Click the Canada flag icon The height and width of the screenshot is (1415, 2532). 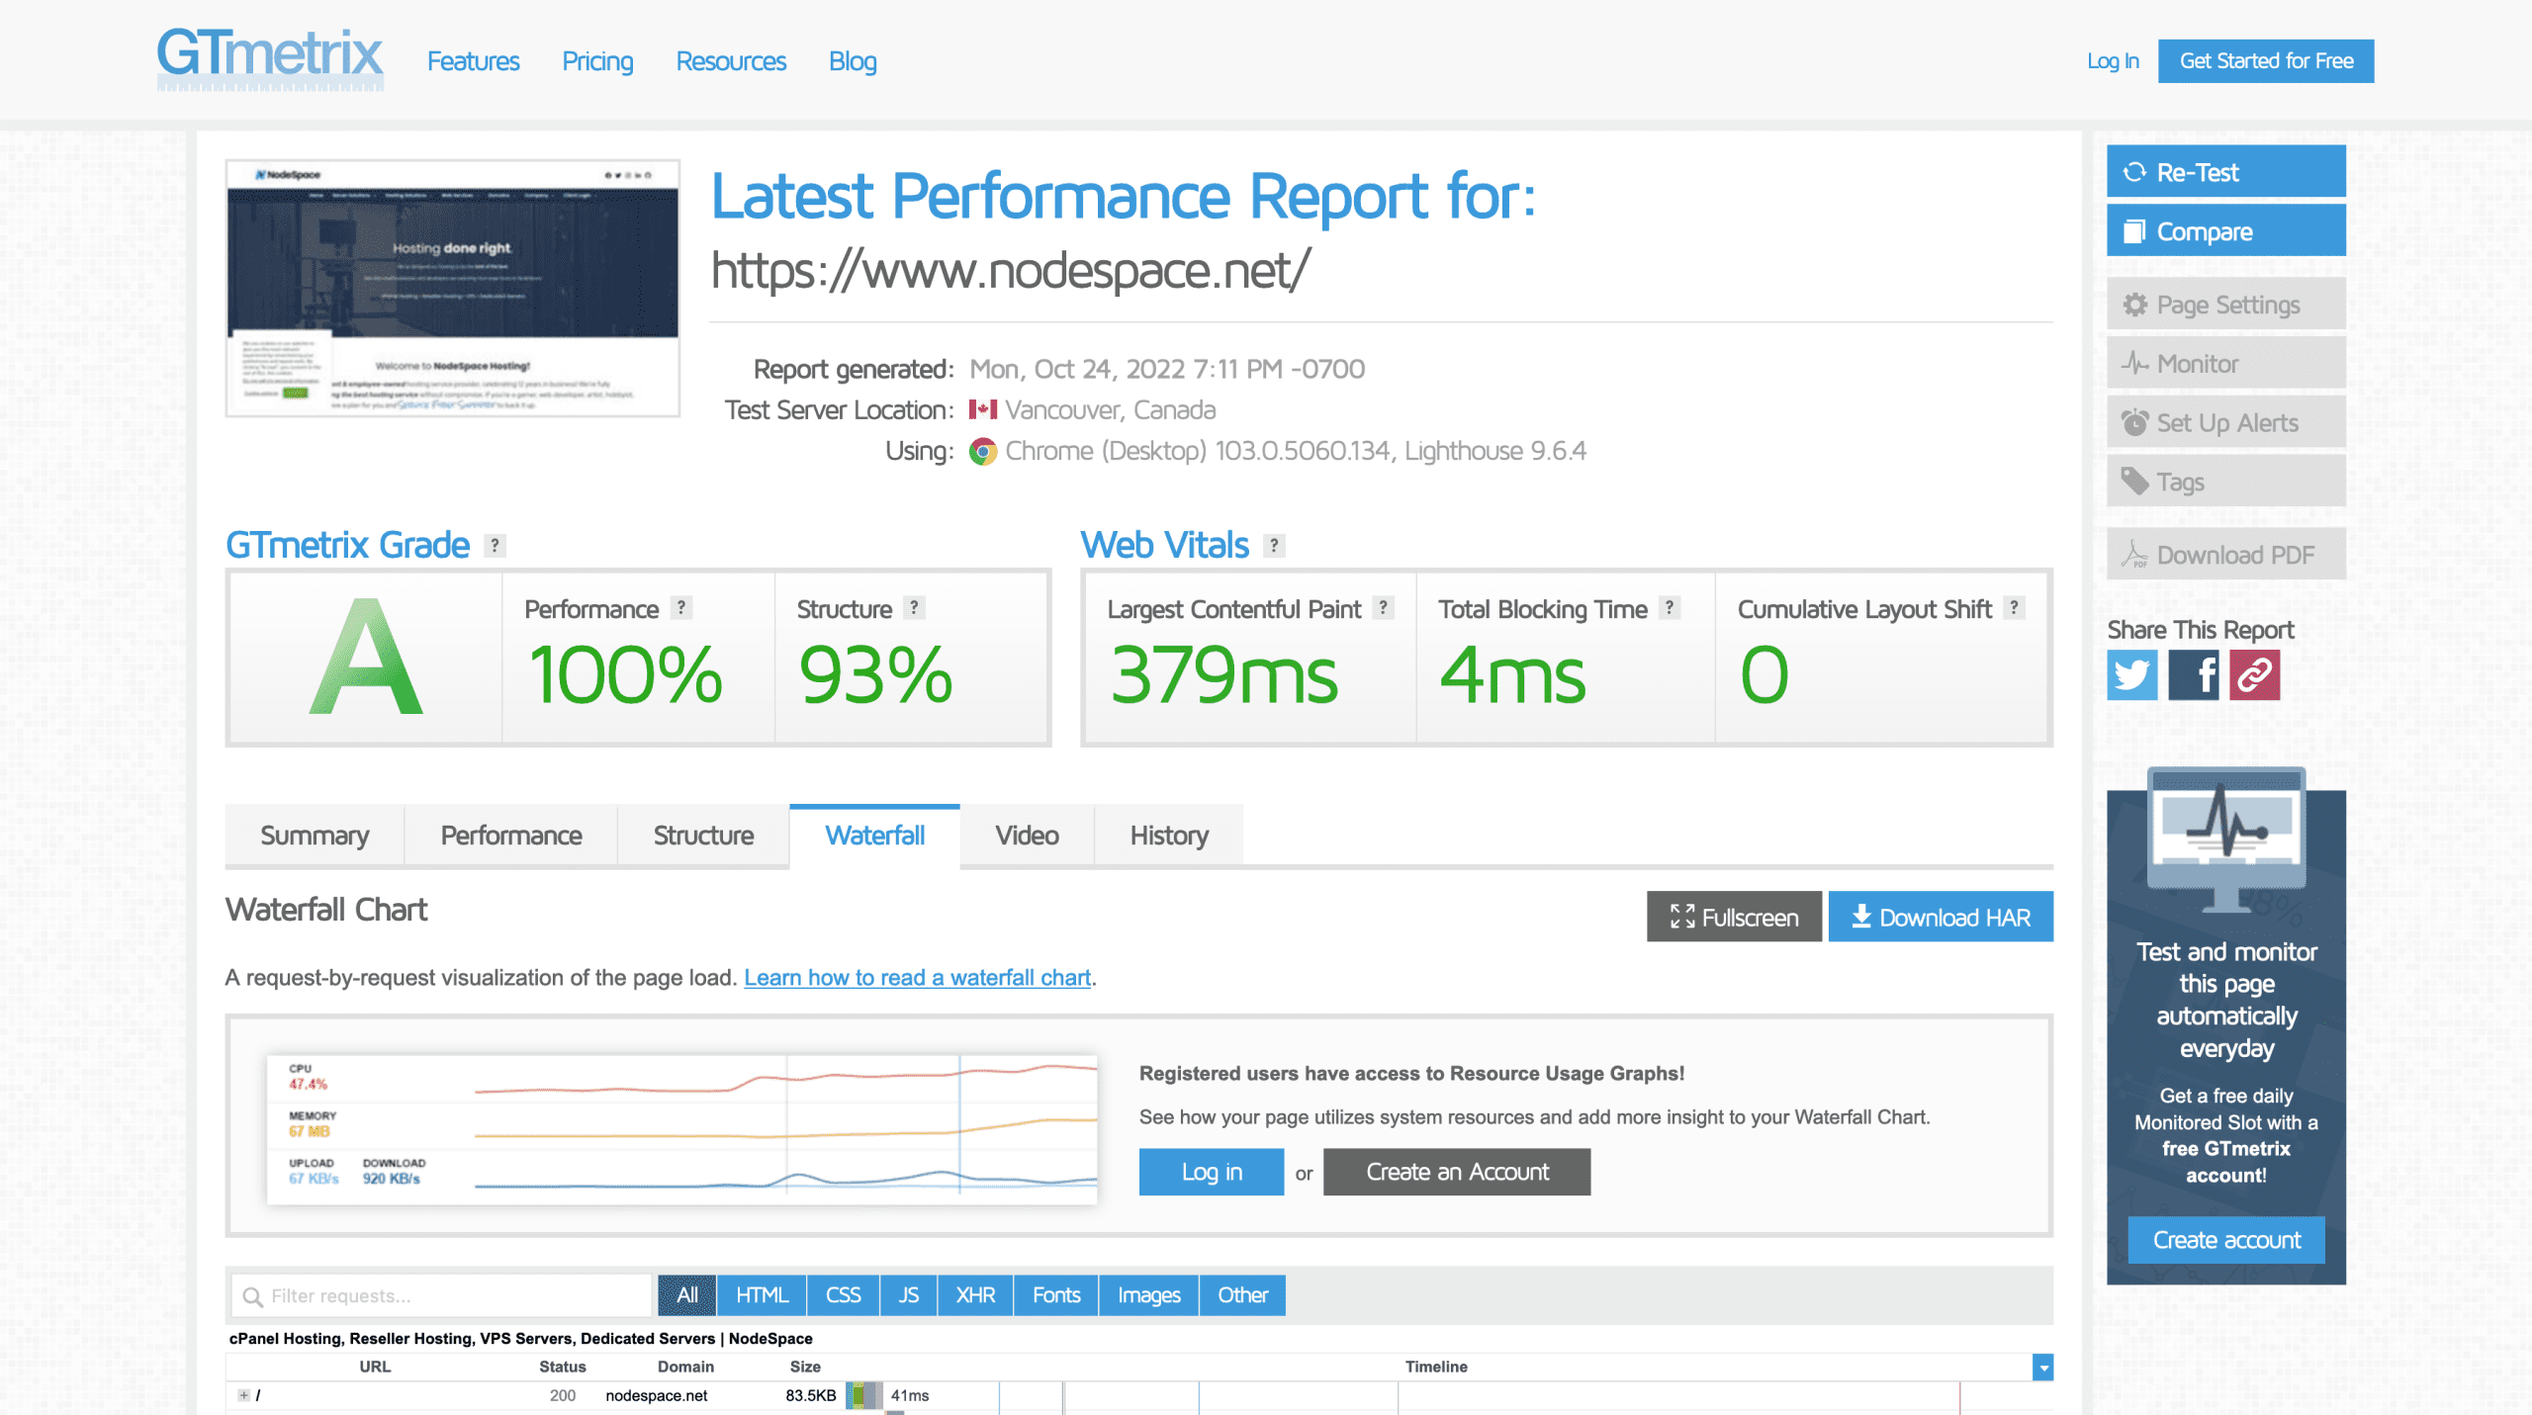tap(983, 409)
